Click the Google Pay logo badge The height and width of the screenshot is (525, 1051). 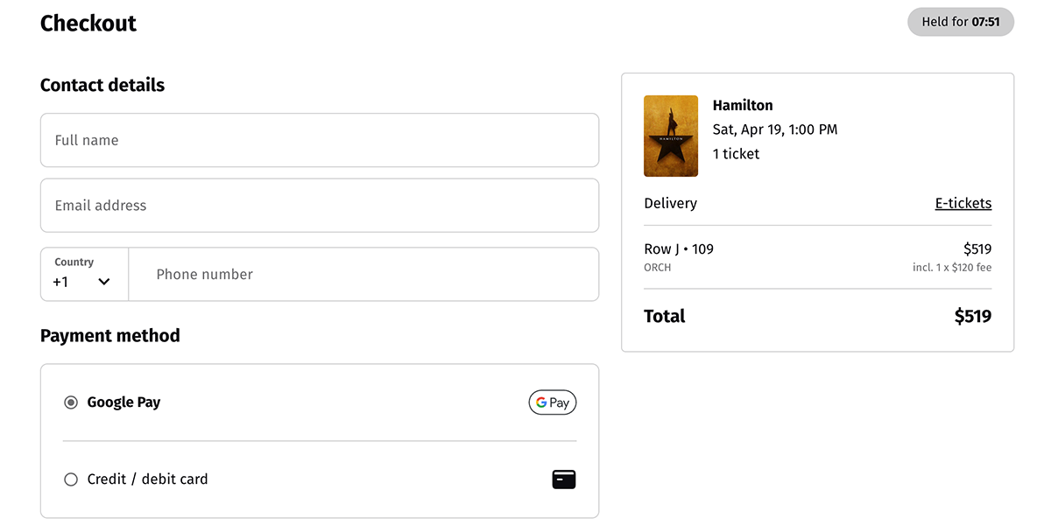(553, 402)
